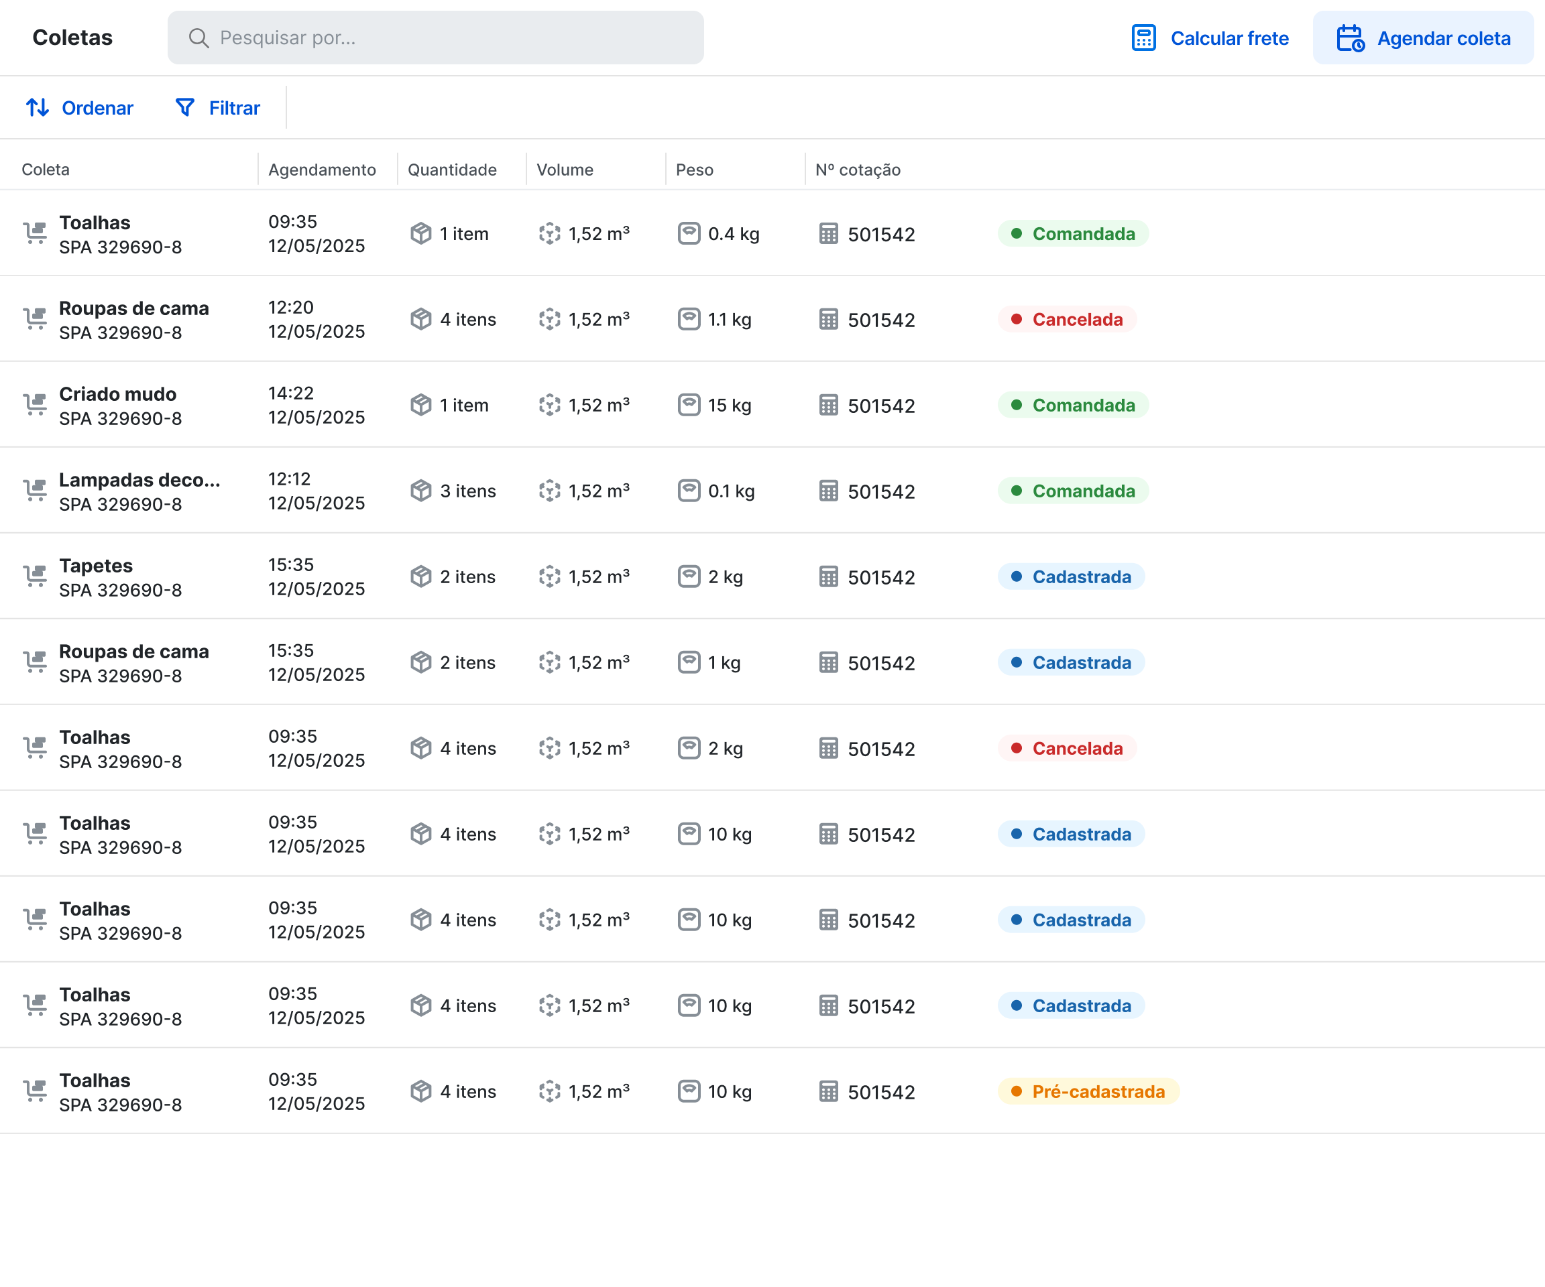Click the box icon next to 3 itens
This screenshot has height=1287, width=1545.
click(421, 491)
